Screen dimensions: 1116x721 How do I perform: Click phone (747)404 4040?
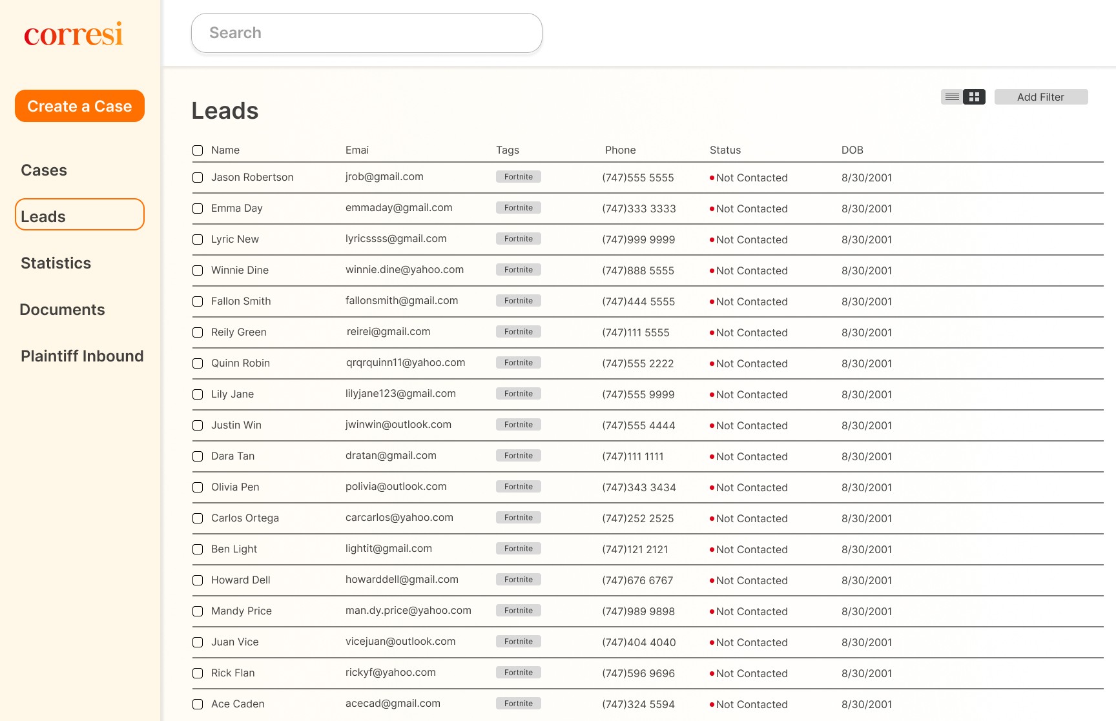(639, 642)
